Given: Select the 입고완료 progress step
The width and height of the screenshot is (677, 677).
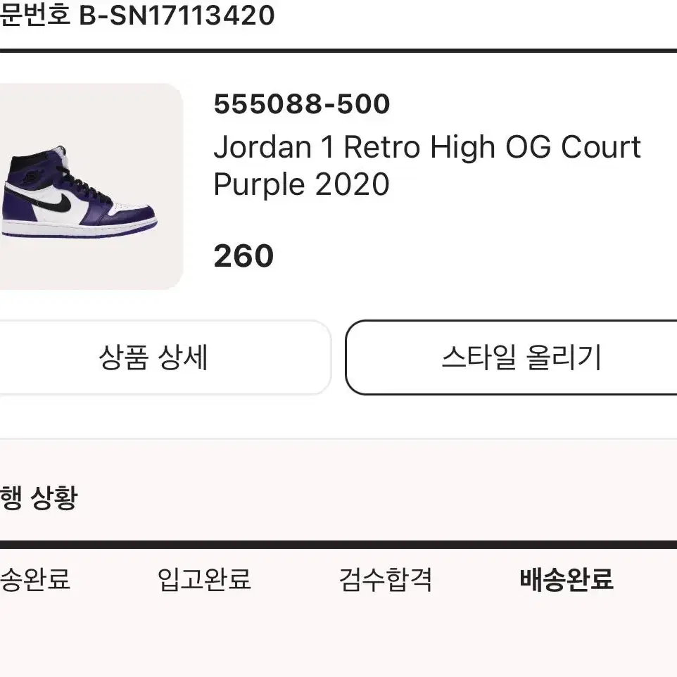Looking at the screenshot, I should pyautogui.click(x=204, y=579).
